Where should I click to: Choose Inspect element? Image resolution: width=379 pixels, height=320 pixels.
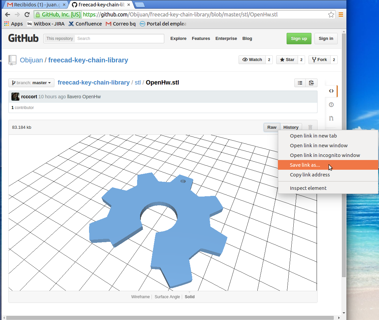point(328,188)
